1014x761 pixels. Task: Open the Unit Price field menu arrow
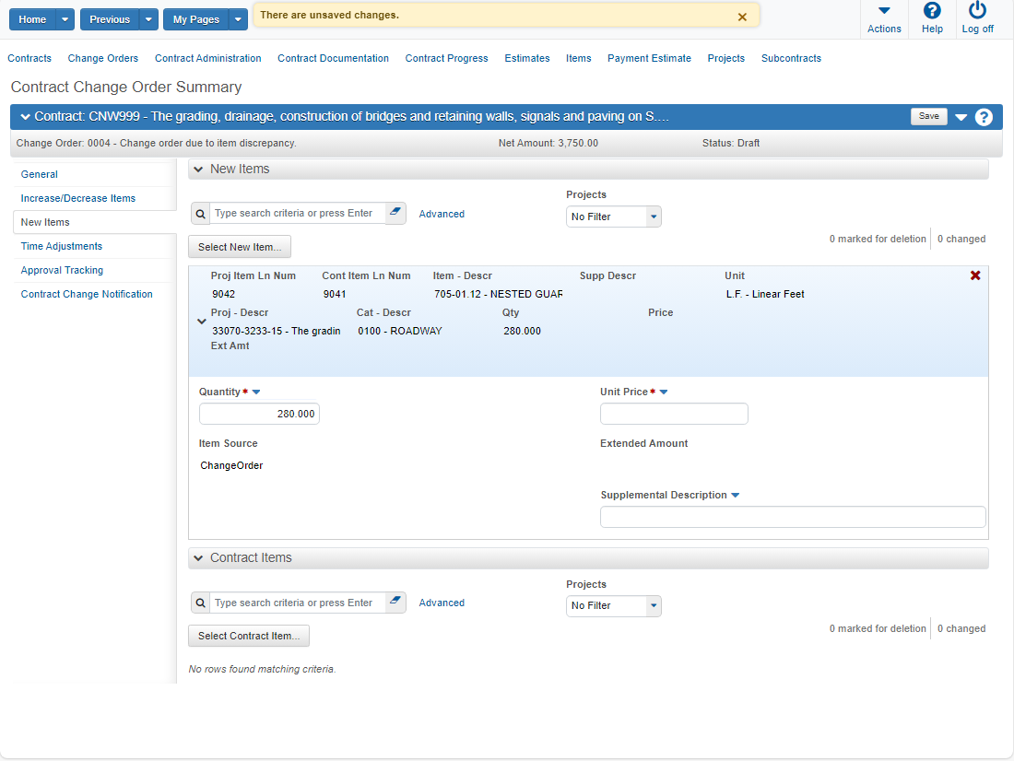click(x=664, y=392)
